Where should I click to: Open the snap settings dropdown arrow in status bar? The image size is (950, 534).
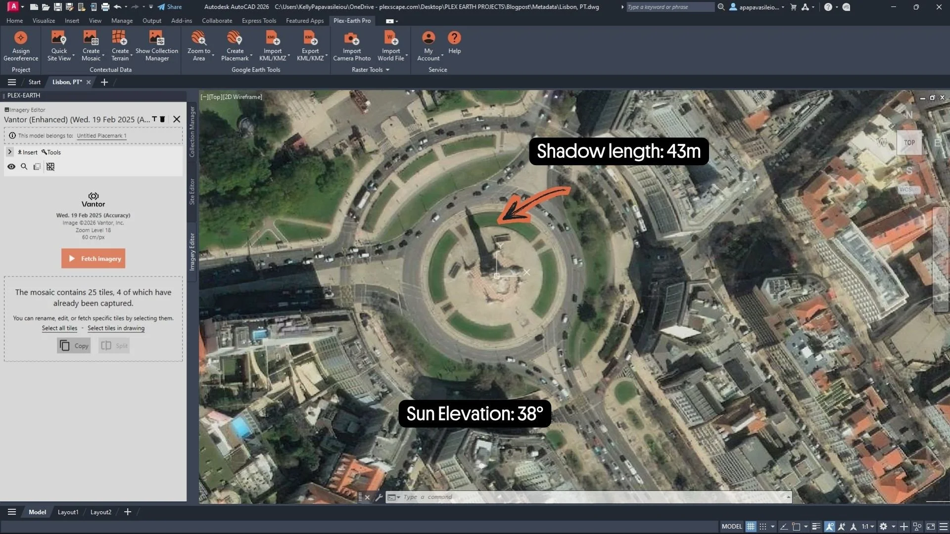tap(772, 527)
